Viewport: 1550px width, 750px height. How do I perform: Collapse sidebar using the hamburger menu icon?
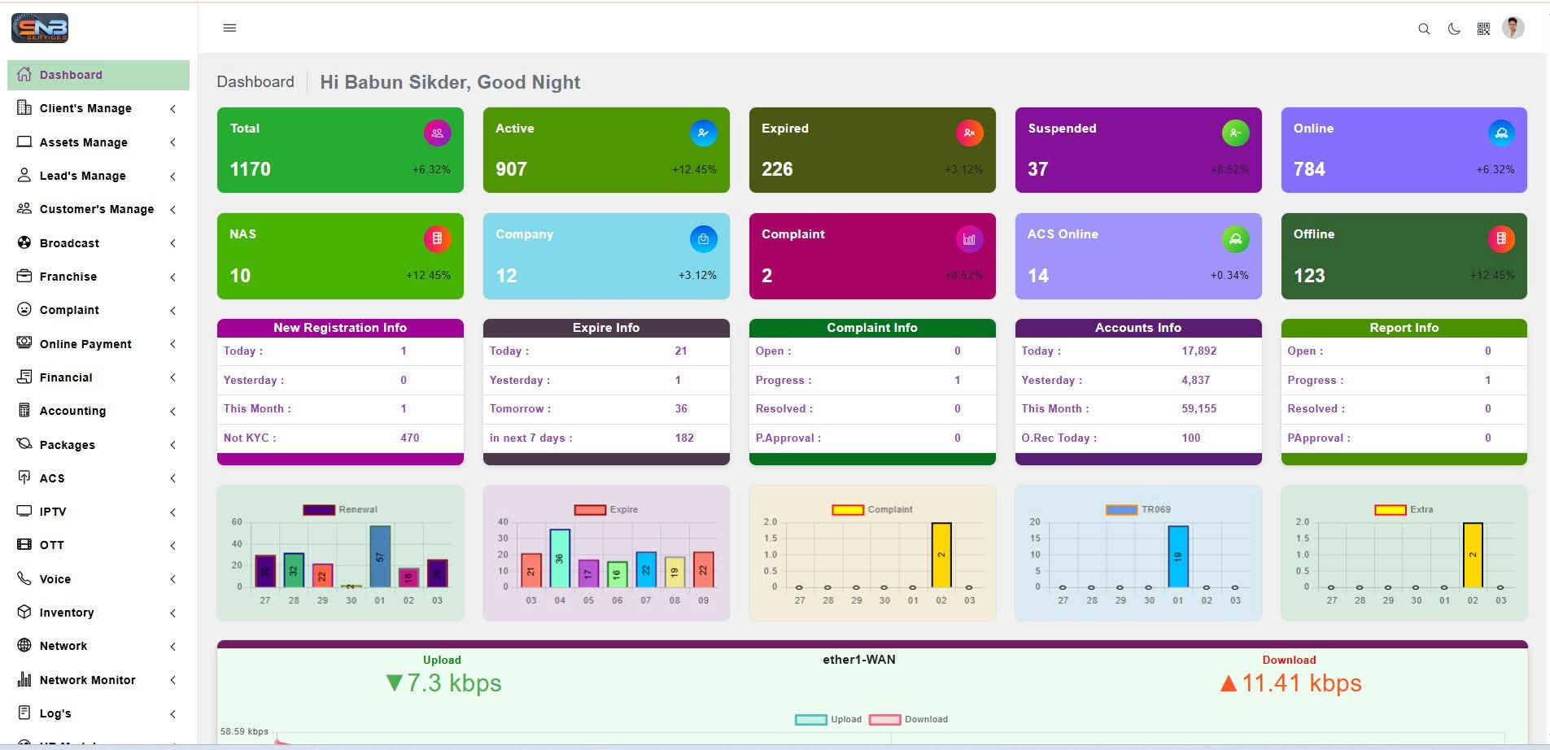(x=229, y=28)
